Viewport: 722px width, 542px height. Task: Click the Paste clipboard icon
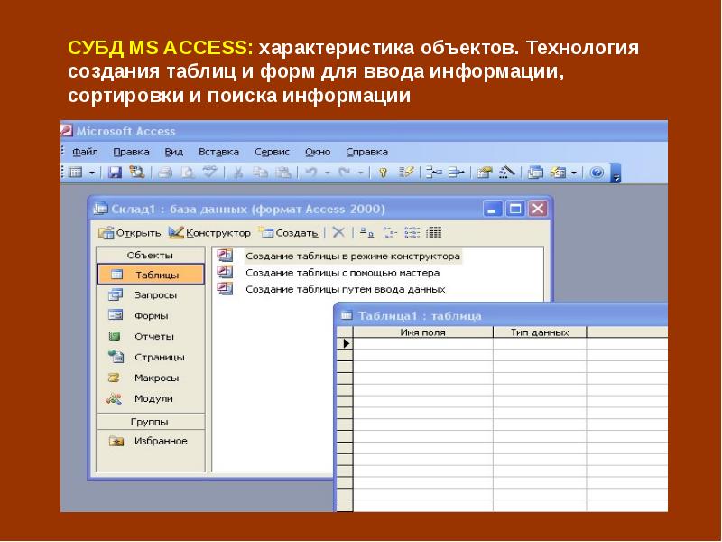tap(283, 173)
